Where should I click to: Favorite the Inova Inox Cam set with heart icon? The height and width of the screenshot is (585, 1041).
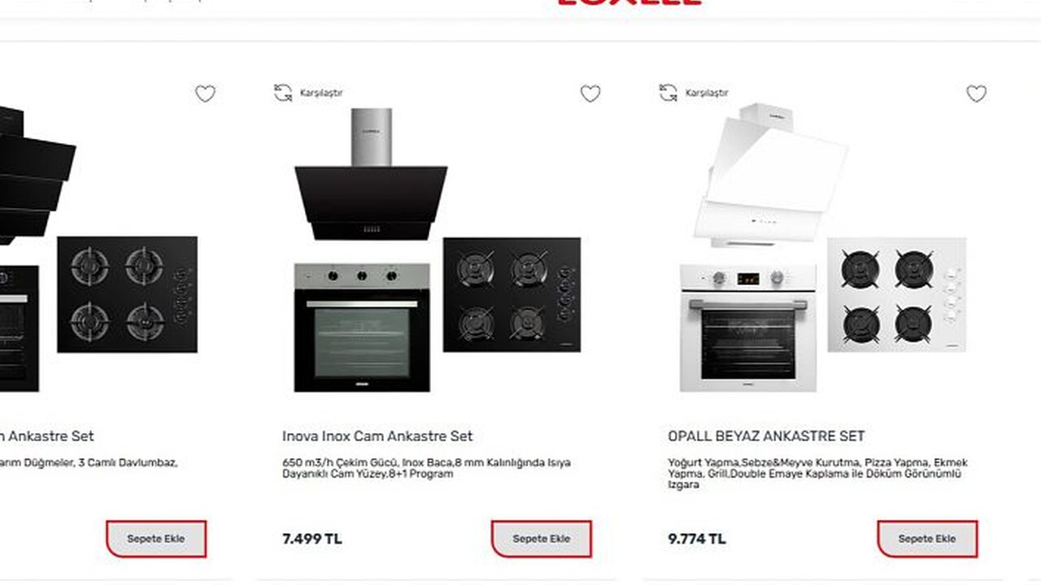(x=590, y=93)
